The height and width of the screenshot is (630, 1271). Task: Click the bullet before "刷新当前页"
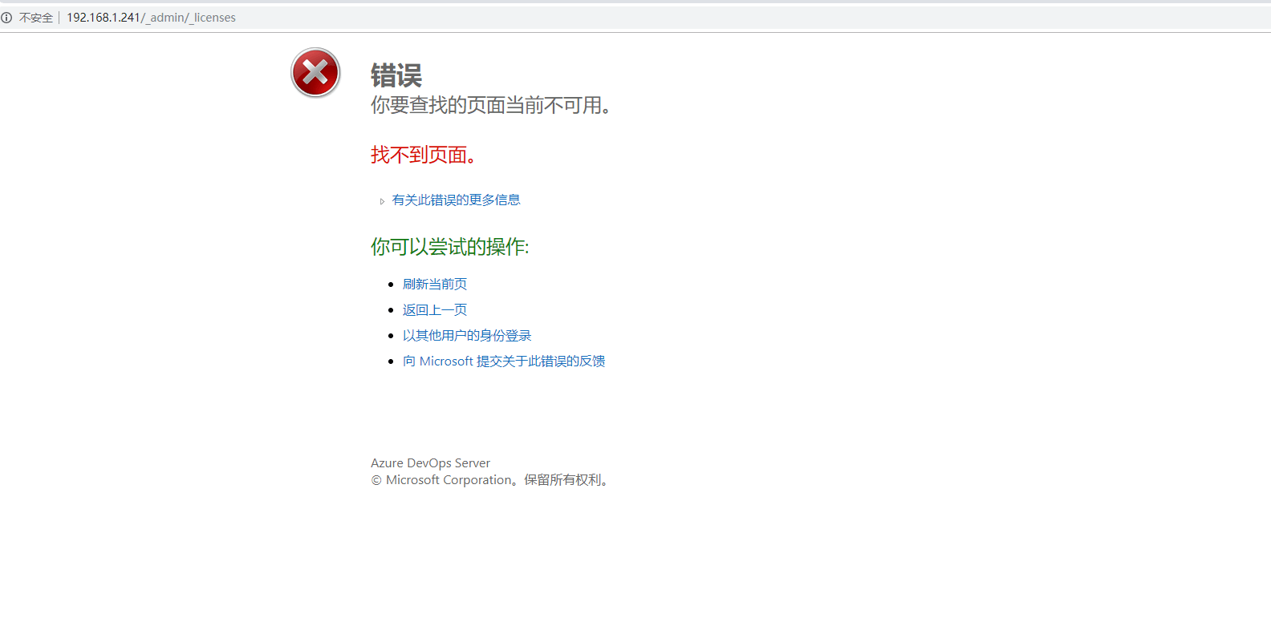point(391,285)
